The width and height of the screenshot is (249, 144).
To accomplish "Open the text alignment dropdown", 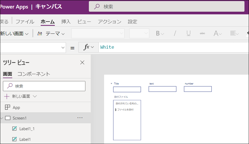I will pos(234,33).
